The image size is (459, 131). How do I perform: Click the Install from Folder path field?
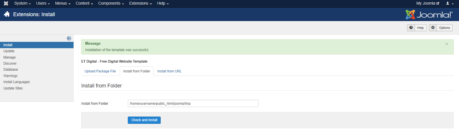(193, 104)
